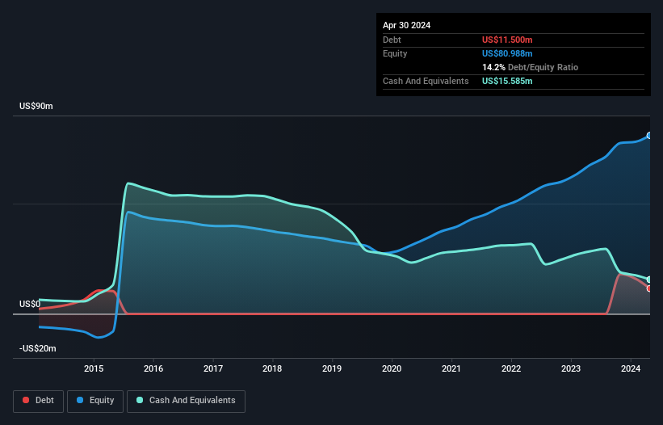Screen dimensions: 663x425
Task: Click the red Debt legend dot
Action: point(26,400)
